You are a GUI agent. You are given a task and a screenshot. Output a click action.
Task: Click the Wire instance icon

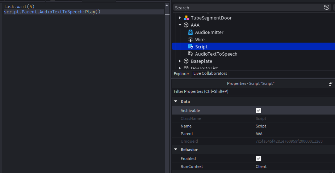click(190, 40)
